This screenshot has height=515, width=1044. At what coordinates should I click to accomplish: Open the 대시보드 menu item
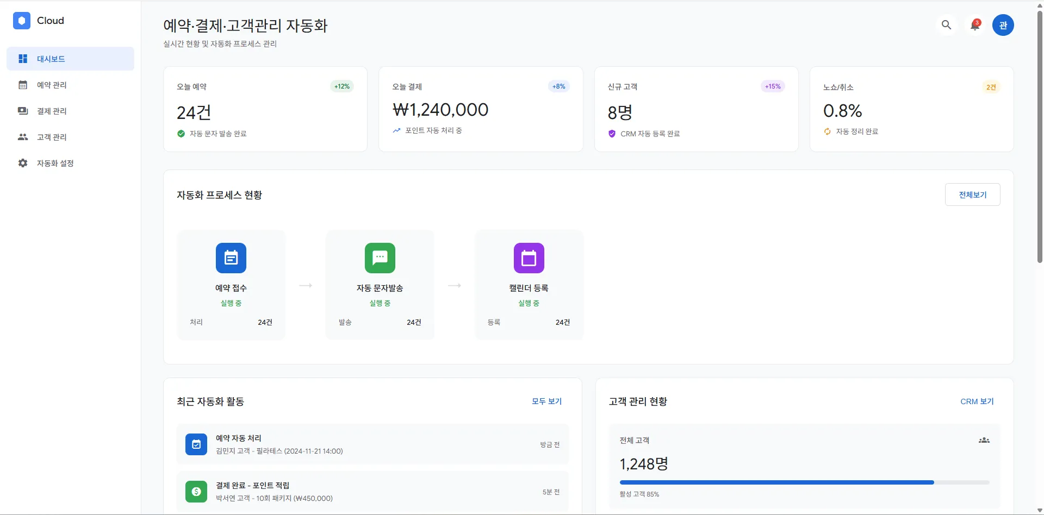[x=70, y=59]
